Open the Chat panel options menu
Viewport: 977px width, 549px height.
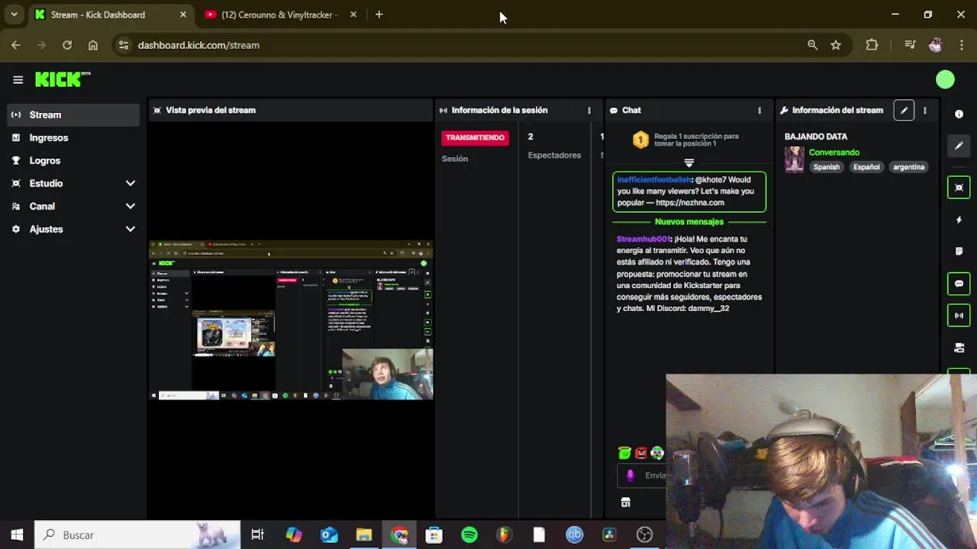[x=759, y=110]
